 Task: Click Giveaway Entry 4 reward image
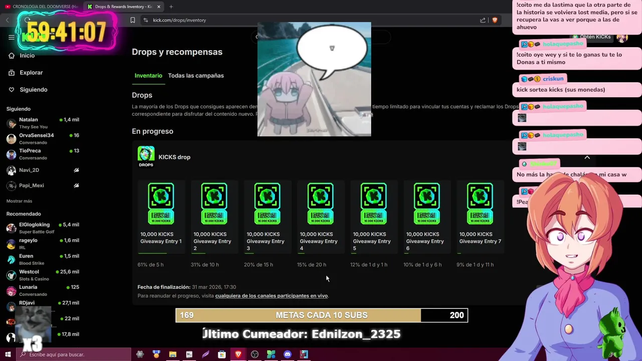(x=320, y=204)
